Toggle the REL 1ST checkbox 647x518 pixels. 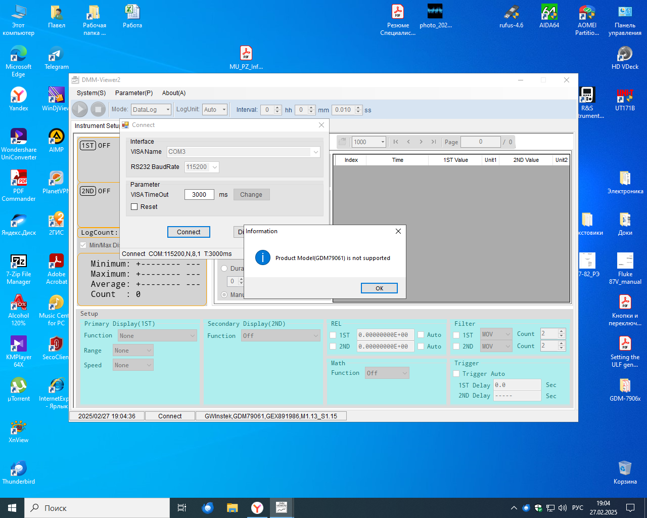(333, 335)
